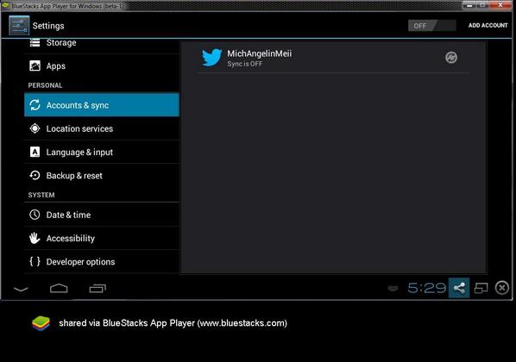Click the Apps icon in sidebar
Screen dimensions: 516x362
click(x=35, y=66)
